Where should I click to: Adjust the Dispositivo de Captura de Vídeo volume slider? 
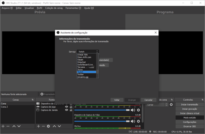(x=102, y=121)
